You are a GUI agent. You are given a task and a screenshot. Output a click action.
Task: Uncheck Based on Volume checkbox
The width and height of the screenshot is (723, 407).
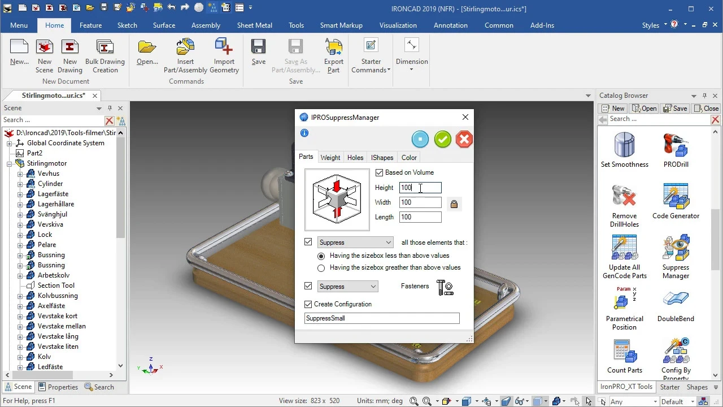click(x=380, y=172)
